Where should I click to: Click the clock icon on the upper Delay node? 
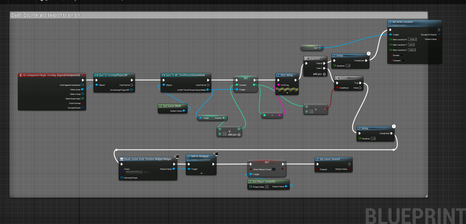click(368, 53)
